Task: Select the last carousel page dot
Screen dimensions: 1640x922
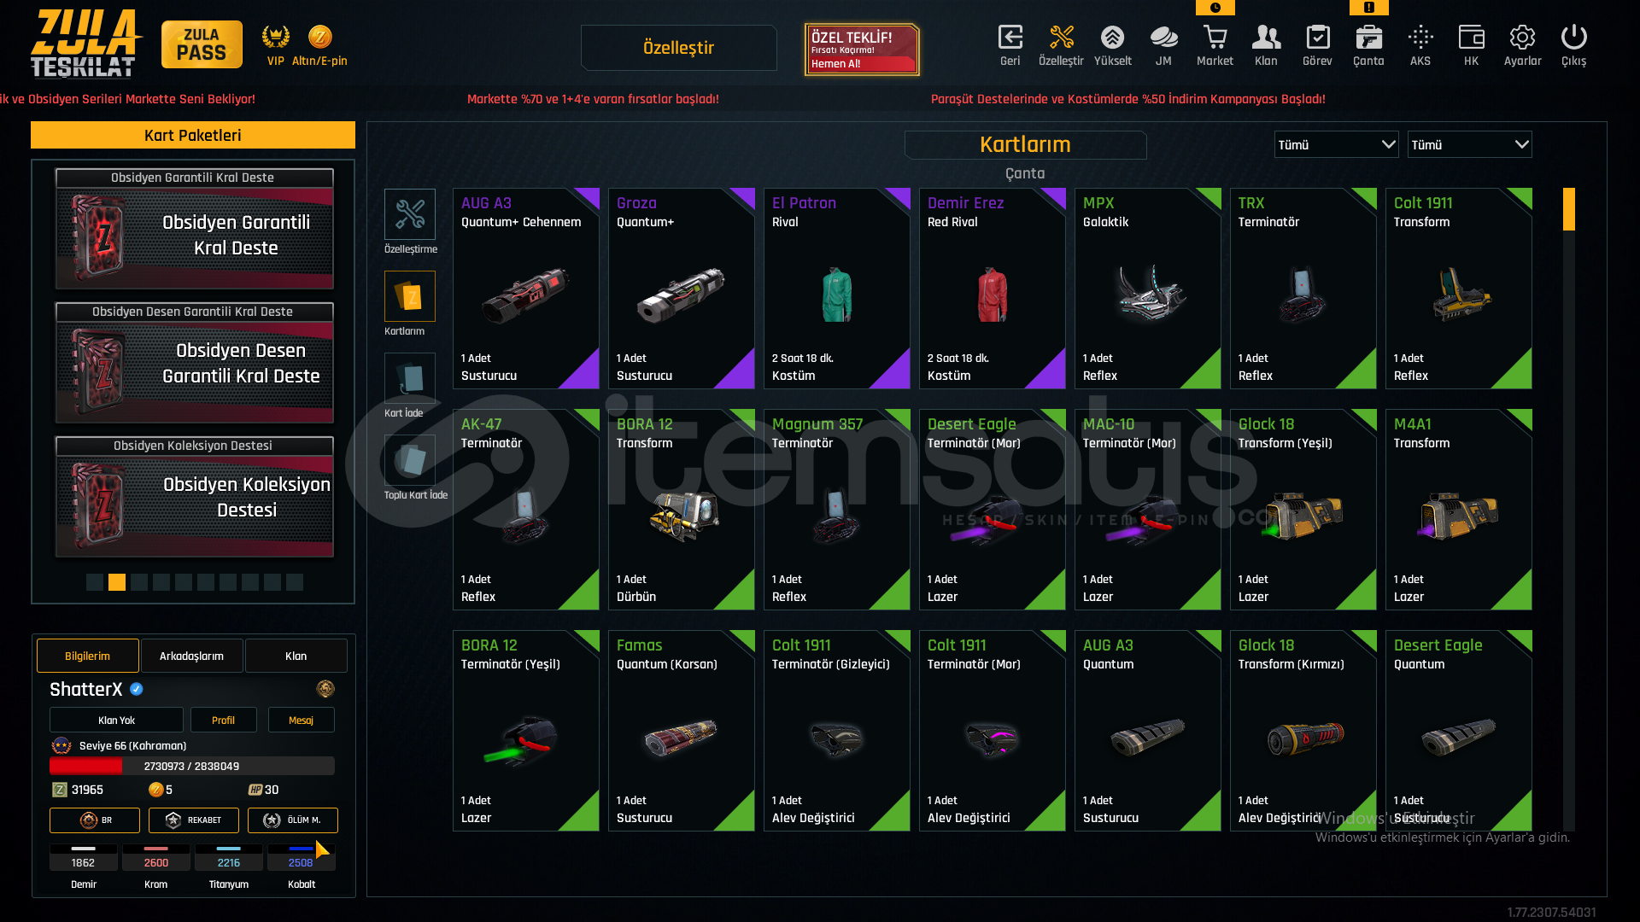Action: (295, 582)
